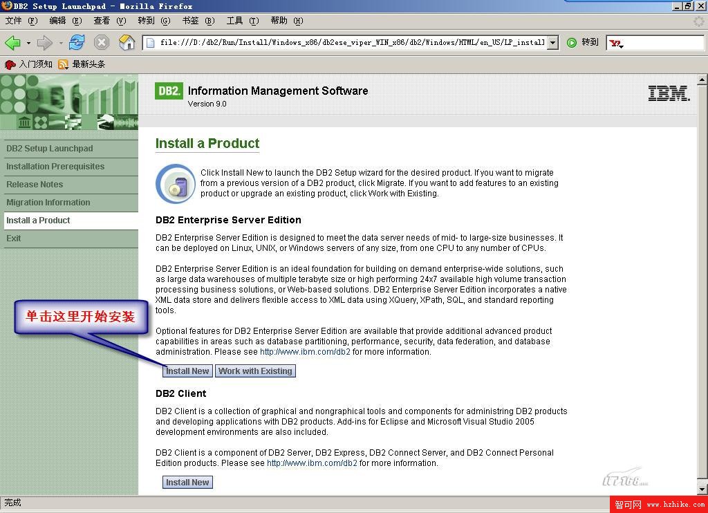
Task: Open ibm.com/db2 link in Enterprise Server section
Action: [305, 352]
